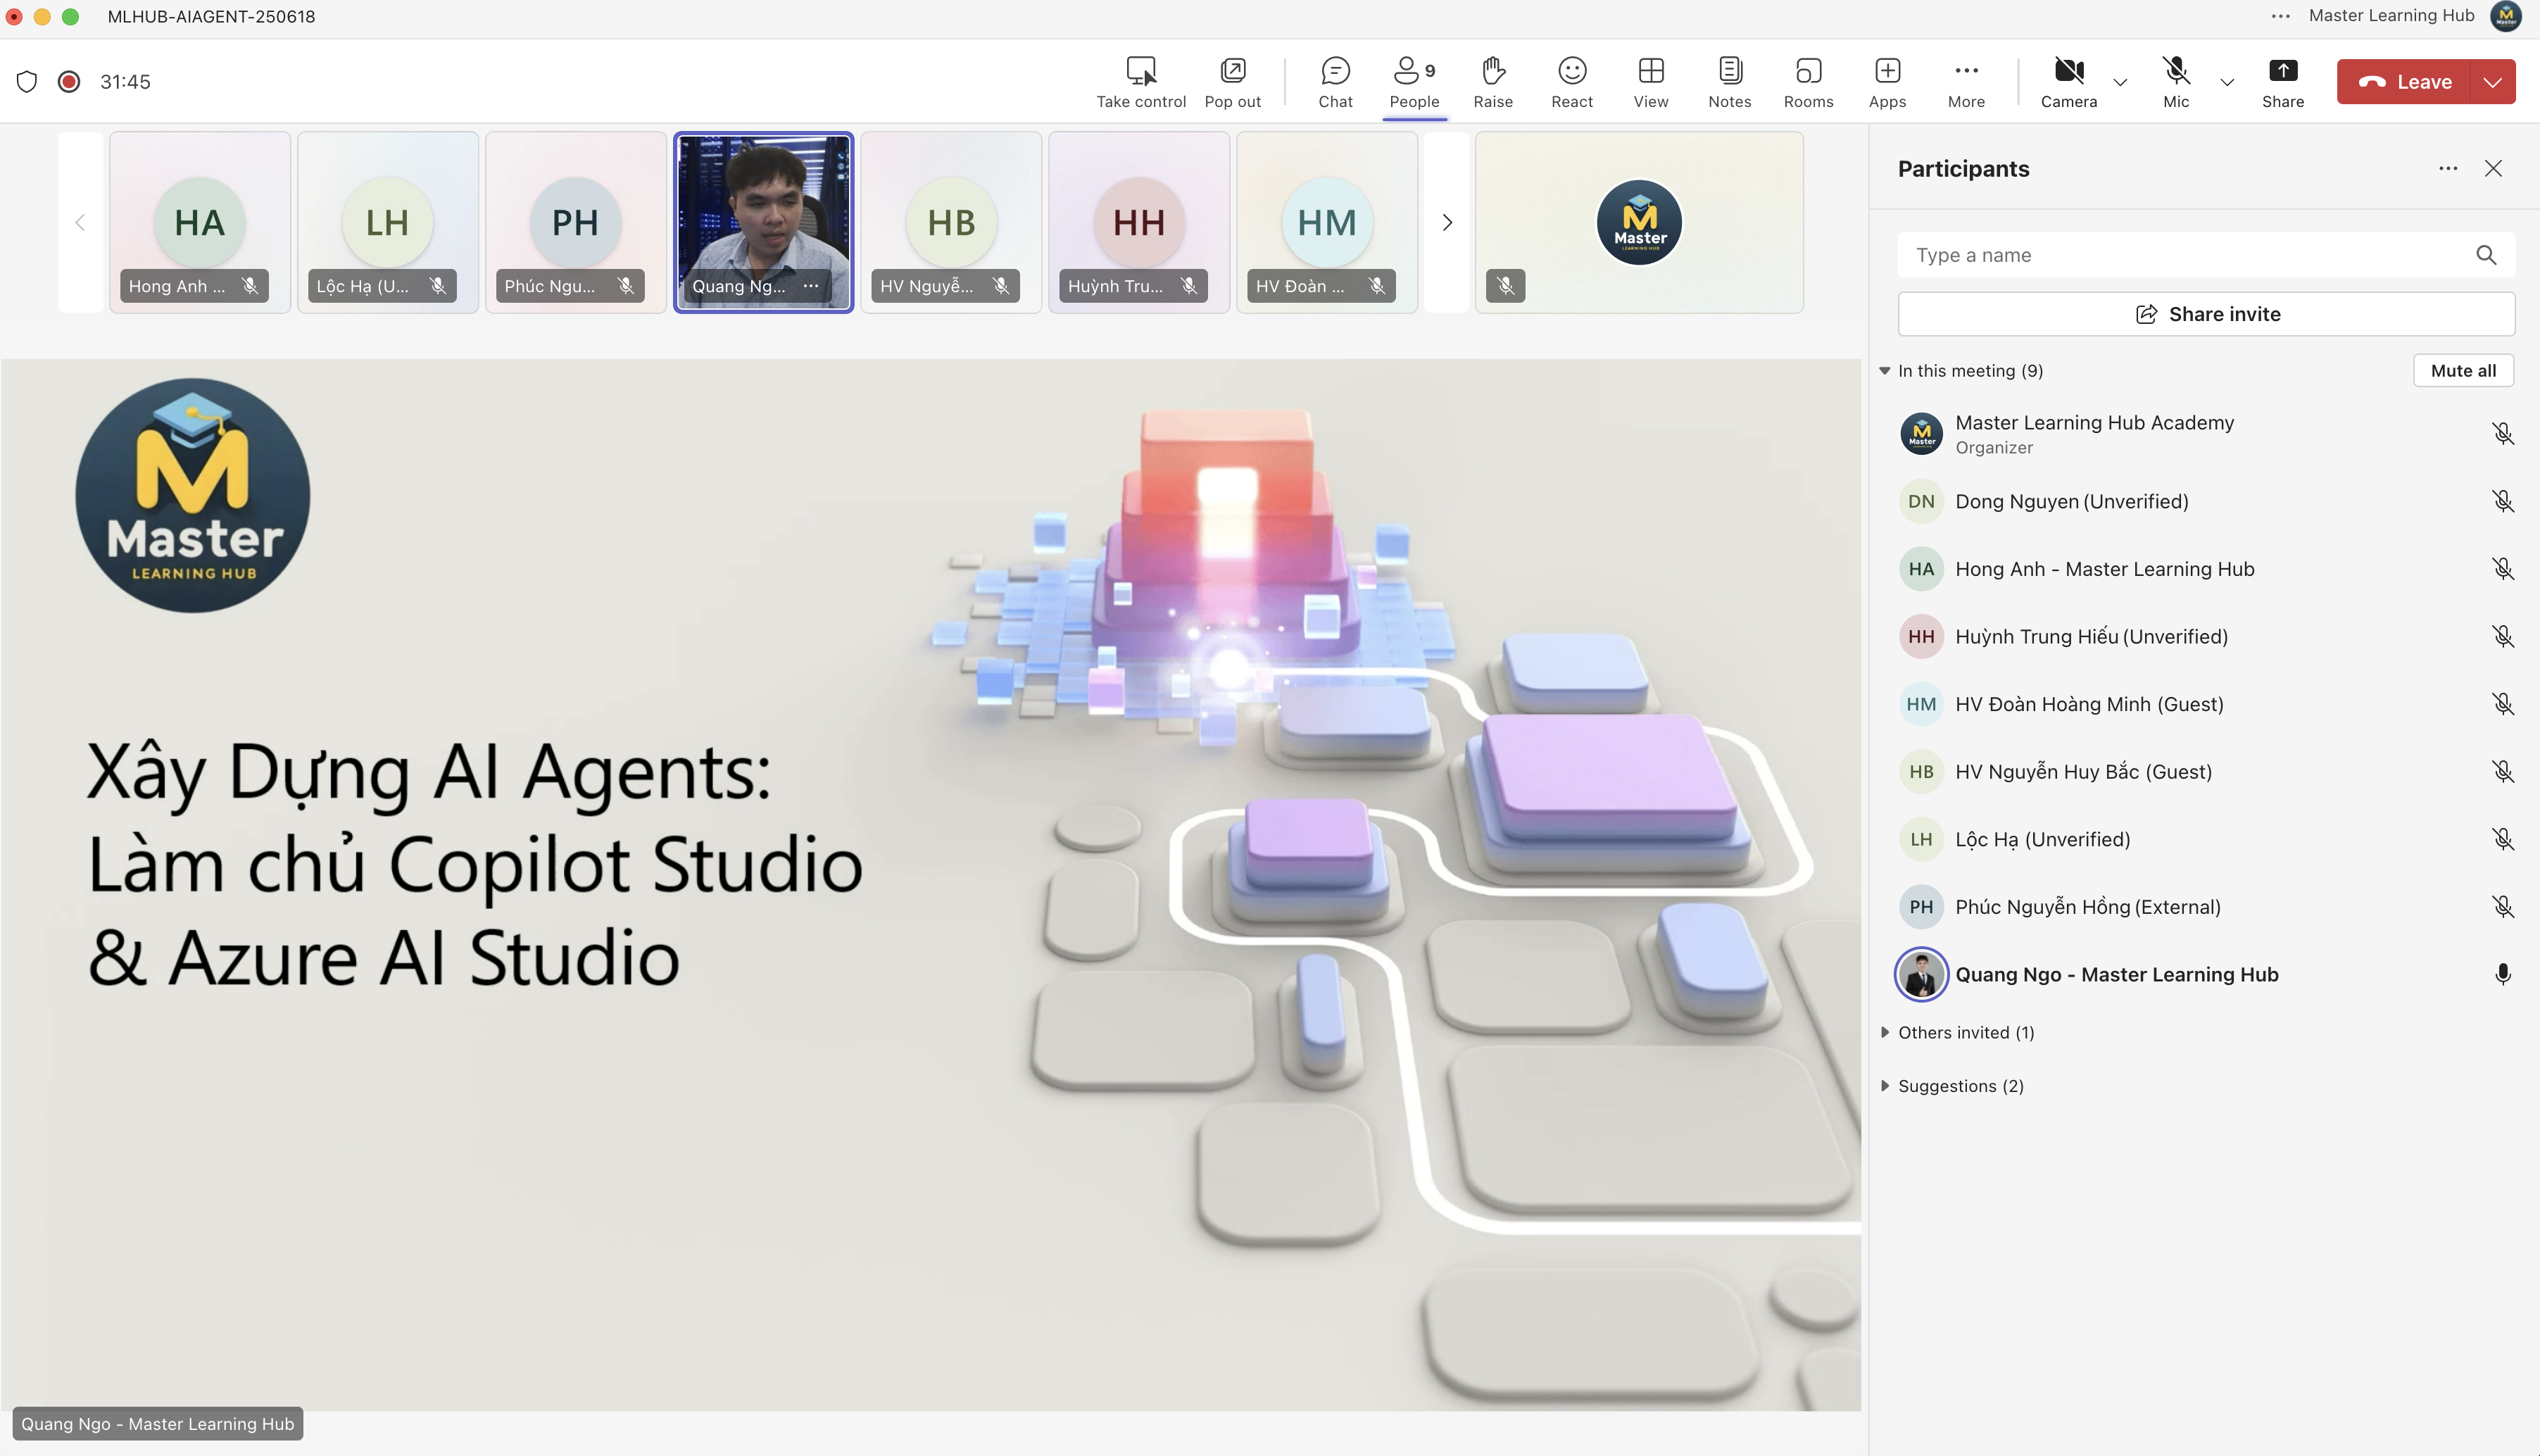
Task: Click the search magnifier in name field
Action: 2486,255
